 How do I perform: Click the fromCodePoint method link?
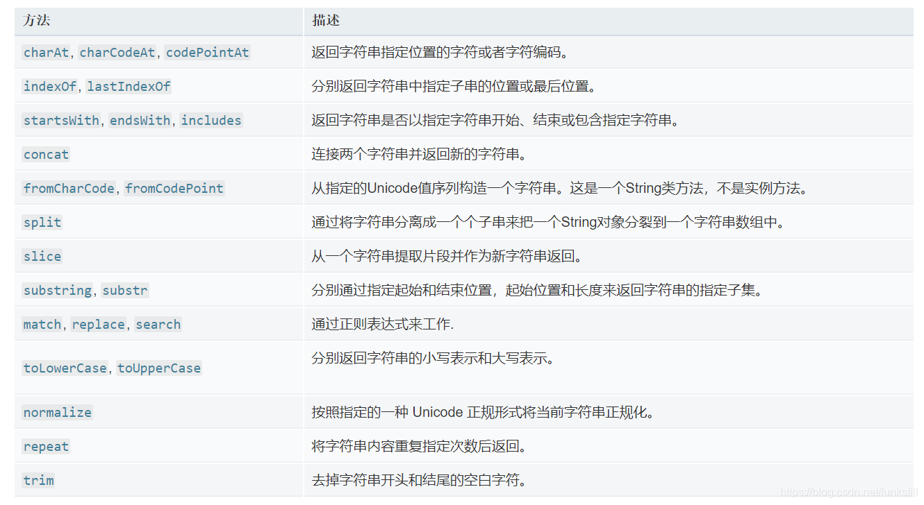point(174,189)
